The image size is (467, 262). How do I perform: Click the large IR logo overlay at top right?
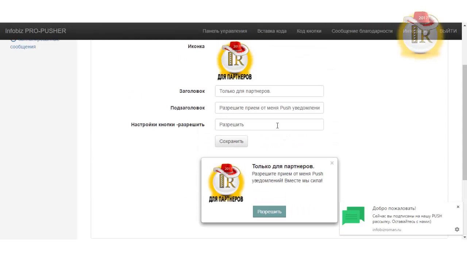[420, 35]
